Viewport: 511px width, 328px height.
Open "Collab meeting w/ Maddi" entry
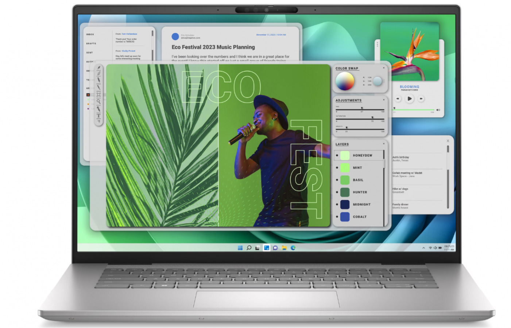click(x=407, y=175)
